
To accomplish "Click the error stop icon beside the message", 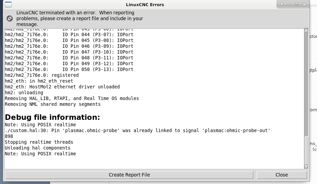I will point(10,18).
